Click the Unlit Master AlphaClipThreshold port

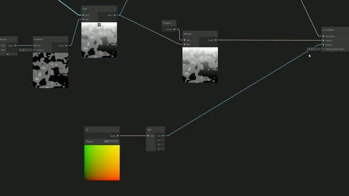[323, 49]
